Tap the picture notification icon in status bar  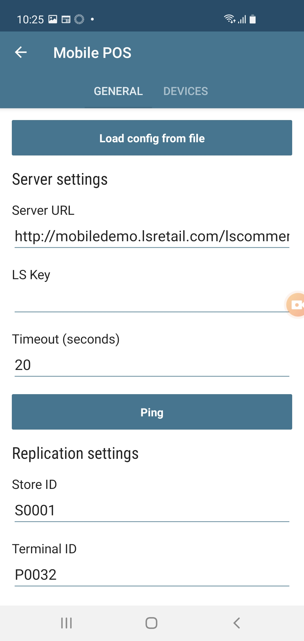53,19
